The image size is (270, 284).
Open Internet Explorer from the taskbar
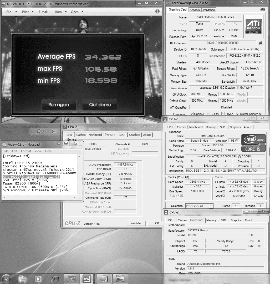coord(55,278)
